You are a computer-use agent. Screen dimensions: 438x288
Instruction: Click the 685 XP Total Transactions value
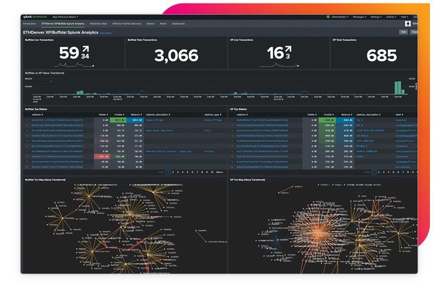382,55
